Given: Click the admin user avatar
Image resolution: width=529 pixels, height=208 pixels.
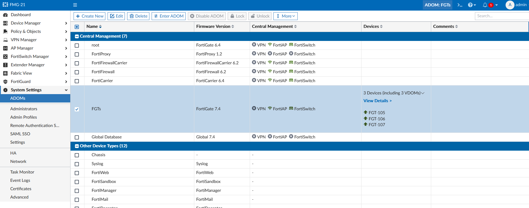Looking at the screenshot, I should tap(510, 5).
